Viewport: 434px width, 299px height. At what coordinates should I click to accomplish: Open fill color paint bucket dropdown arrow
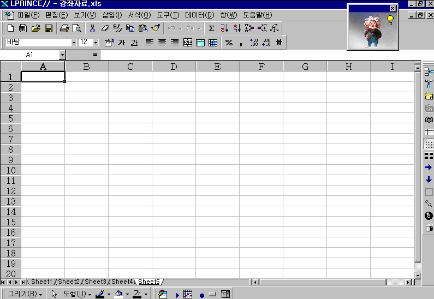pos(127,294)
